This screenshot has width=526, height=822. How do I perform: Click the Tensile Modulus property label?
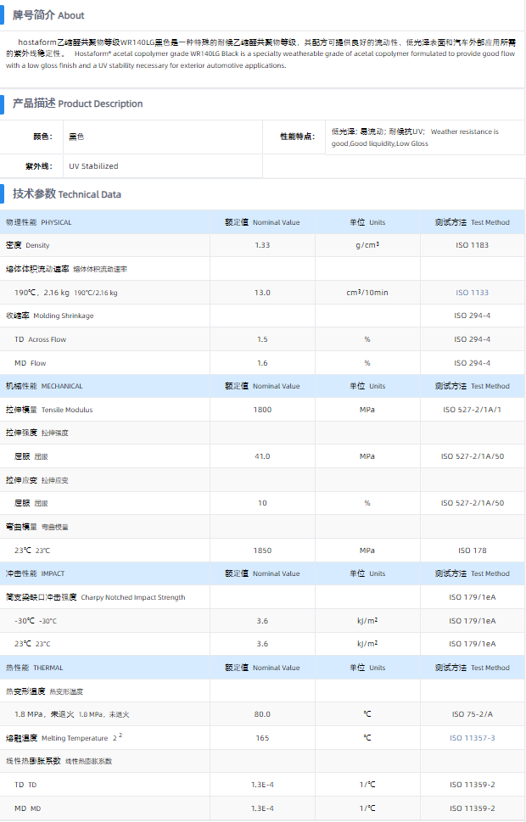pos(49,410)
